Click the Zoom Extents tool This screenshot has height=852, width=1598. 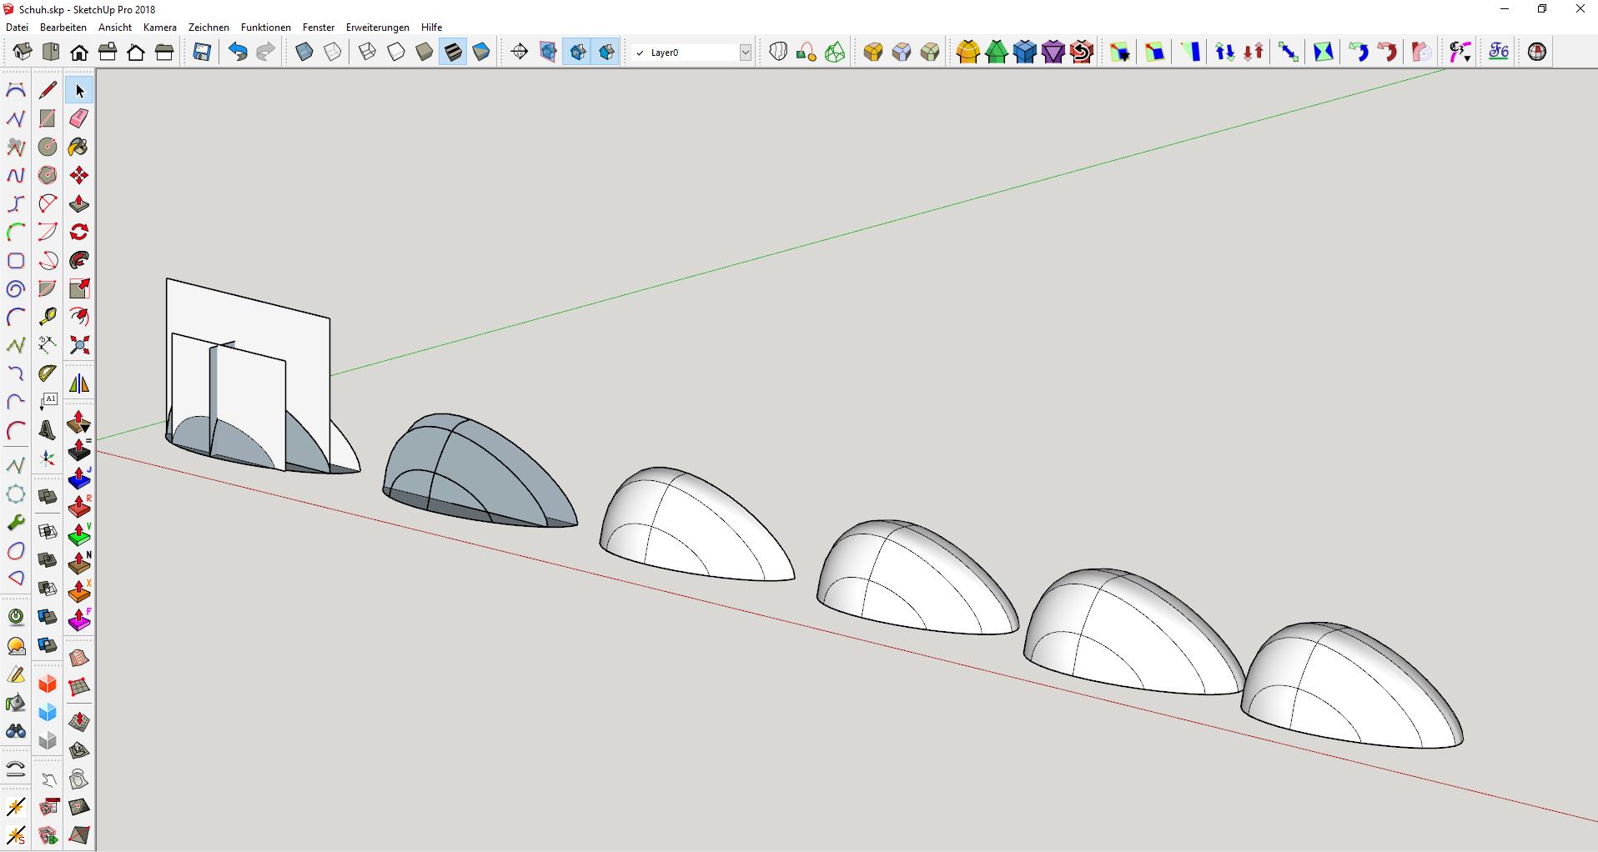click(79, 345)
